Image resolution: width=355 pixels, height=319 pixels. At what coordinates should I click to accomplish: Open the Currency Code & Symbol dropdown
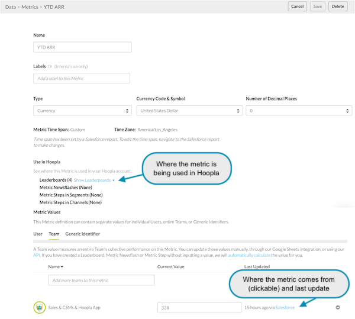click(x=189, y=111)
